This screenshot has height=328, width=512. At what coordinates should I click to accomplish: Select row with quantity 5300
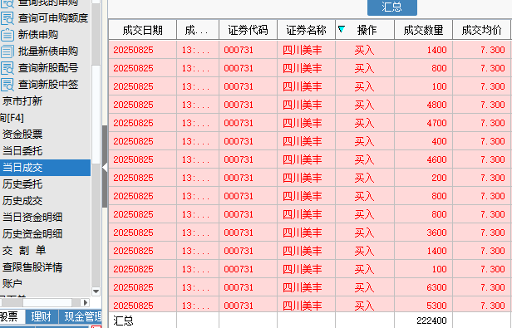click(x=310, y=305)
